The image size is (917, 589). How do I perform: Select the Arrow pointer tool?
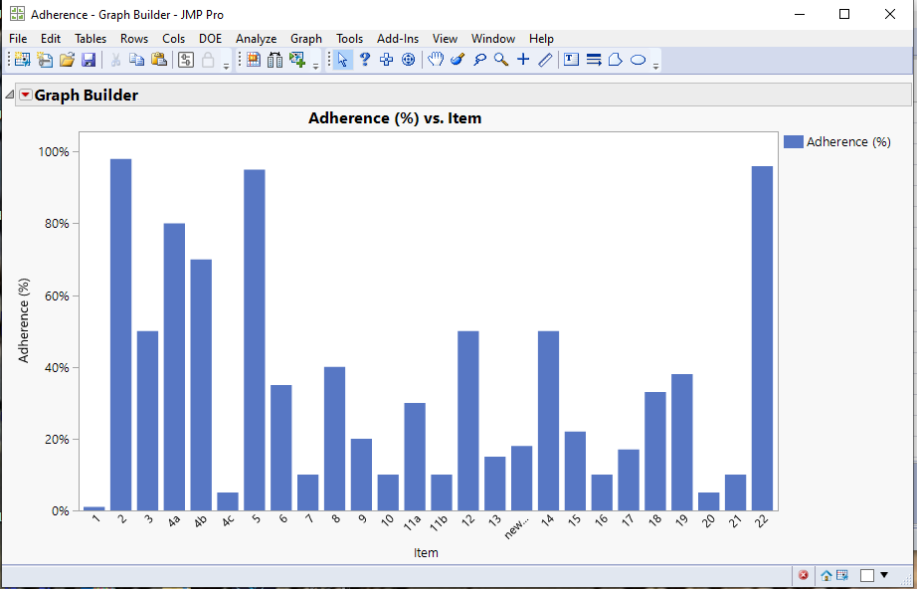343,60
